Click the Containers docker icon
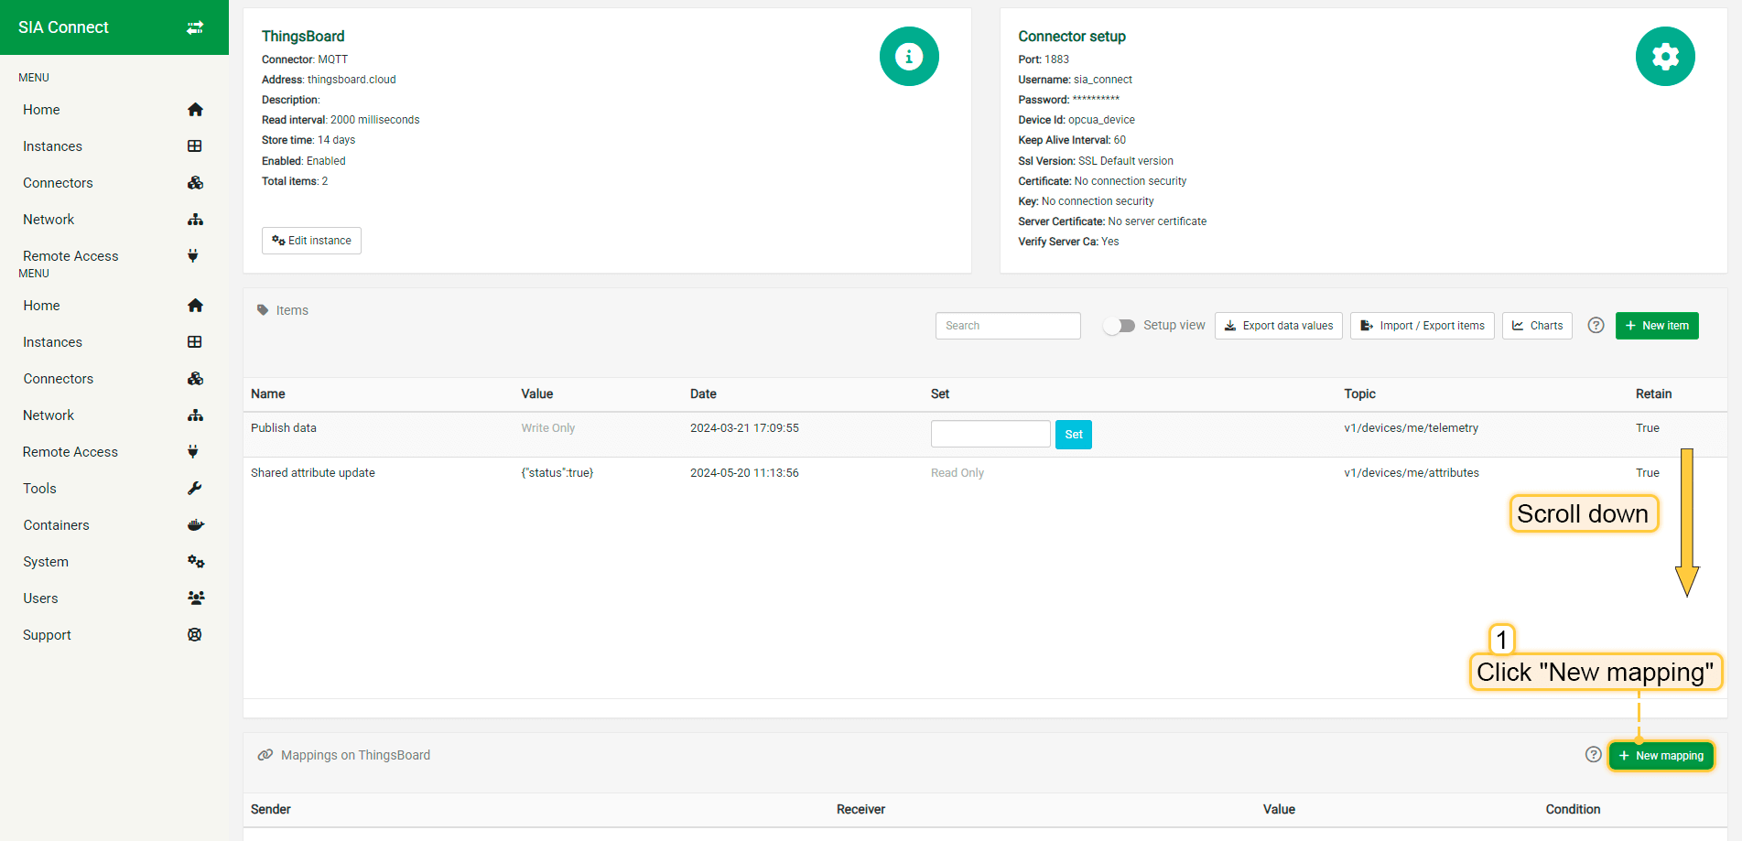Viewport: 1742px width, 841px height. (195, 525)
